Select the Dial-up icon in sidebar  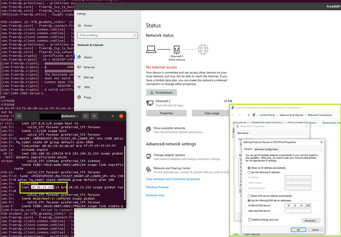[x=79, y=77]
